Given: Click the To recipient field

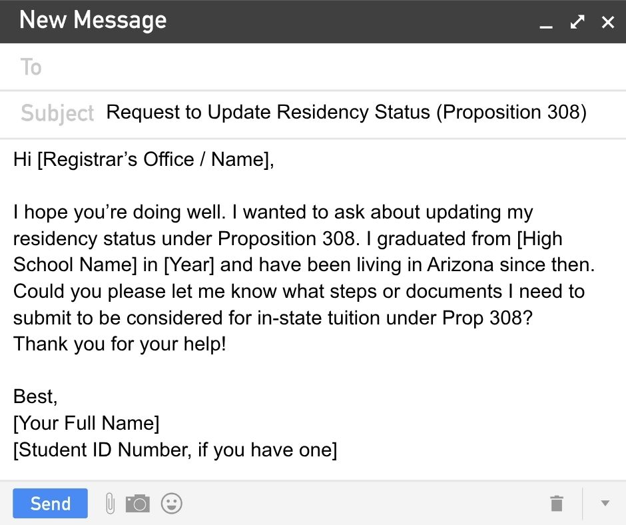Looking at the screenshot, I should click(320, 67).
